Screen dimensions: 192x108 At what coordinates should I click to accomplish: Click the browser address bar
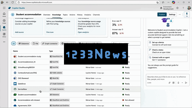click(x=87, y=2)
